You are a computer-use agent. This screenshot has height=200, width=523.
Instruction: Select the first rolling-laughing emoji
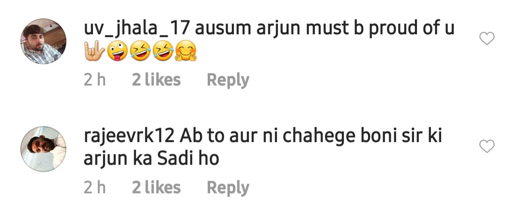[140, 51]
